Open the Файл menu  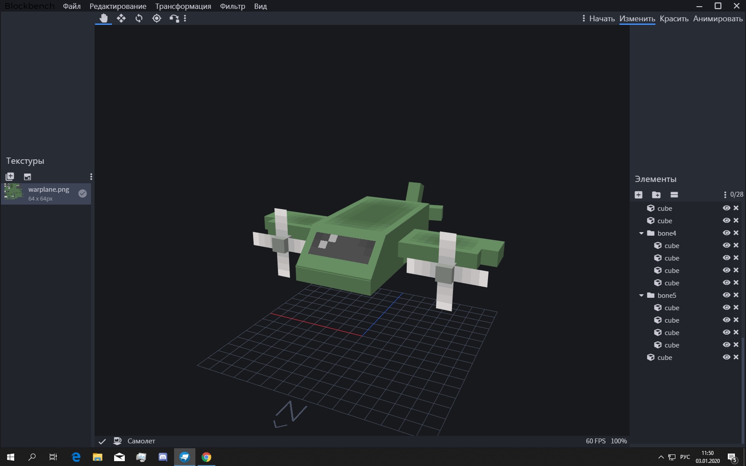72,6
